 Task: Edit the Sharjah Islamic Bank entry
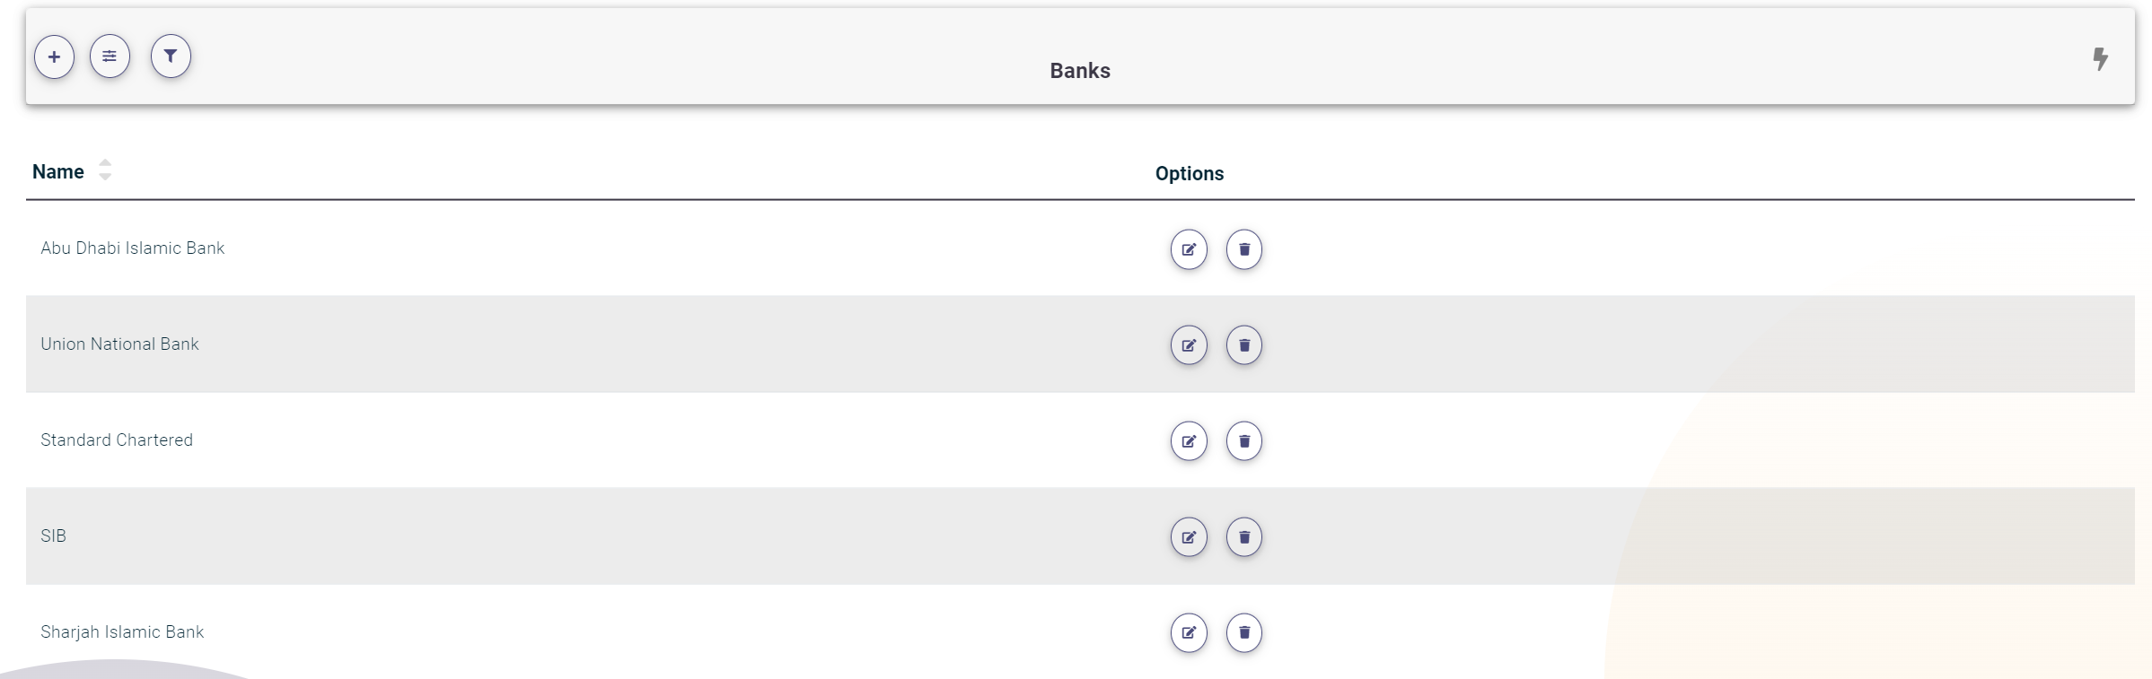[1189, 633]
